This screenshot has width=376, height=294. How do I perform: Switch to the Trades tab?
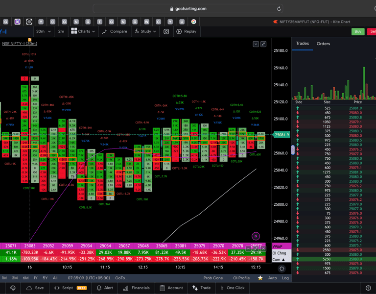point(302,44)
